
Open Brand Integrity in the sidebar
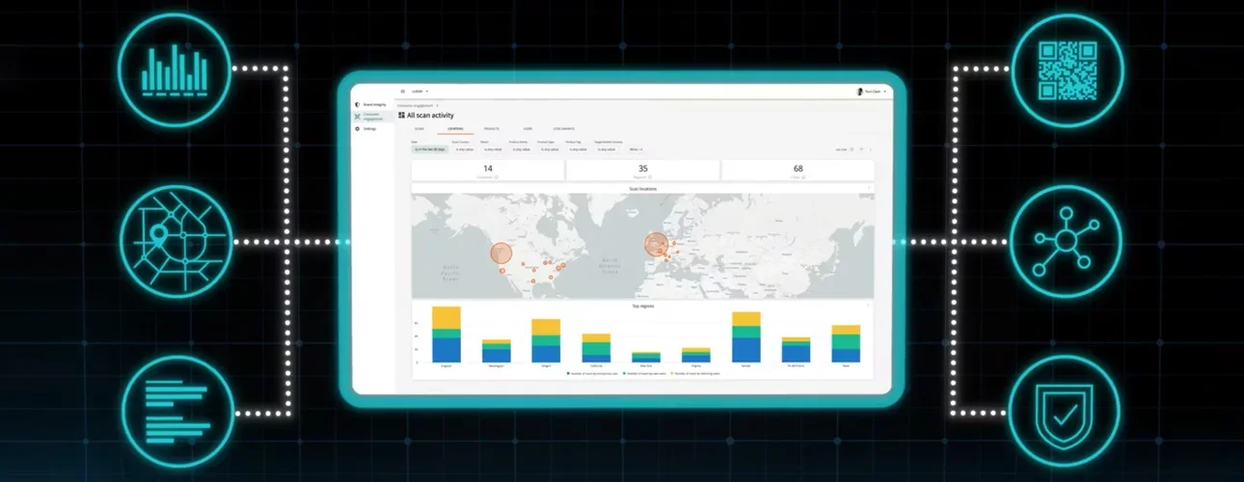pos(373,104)
